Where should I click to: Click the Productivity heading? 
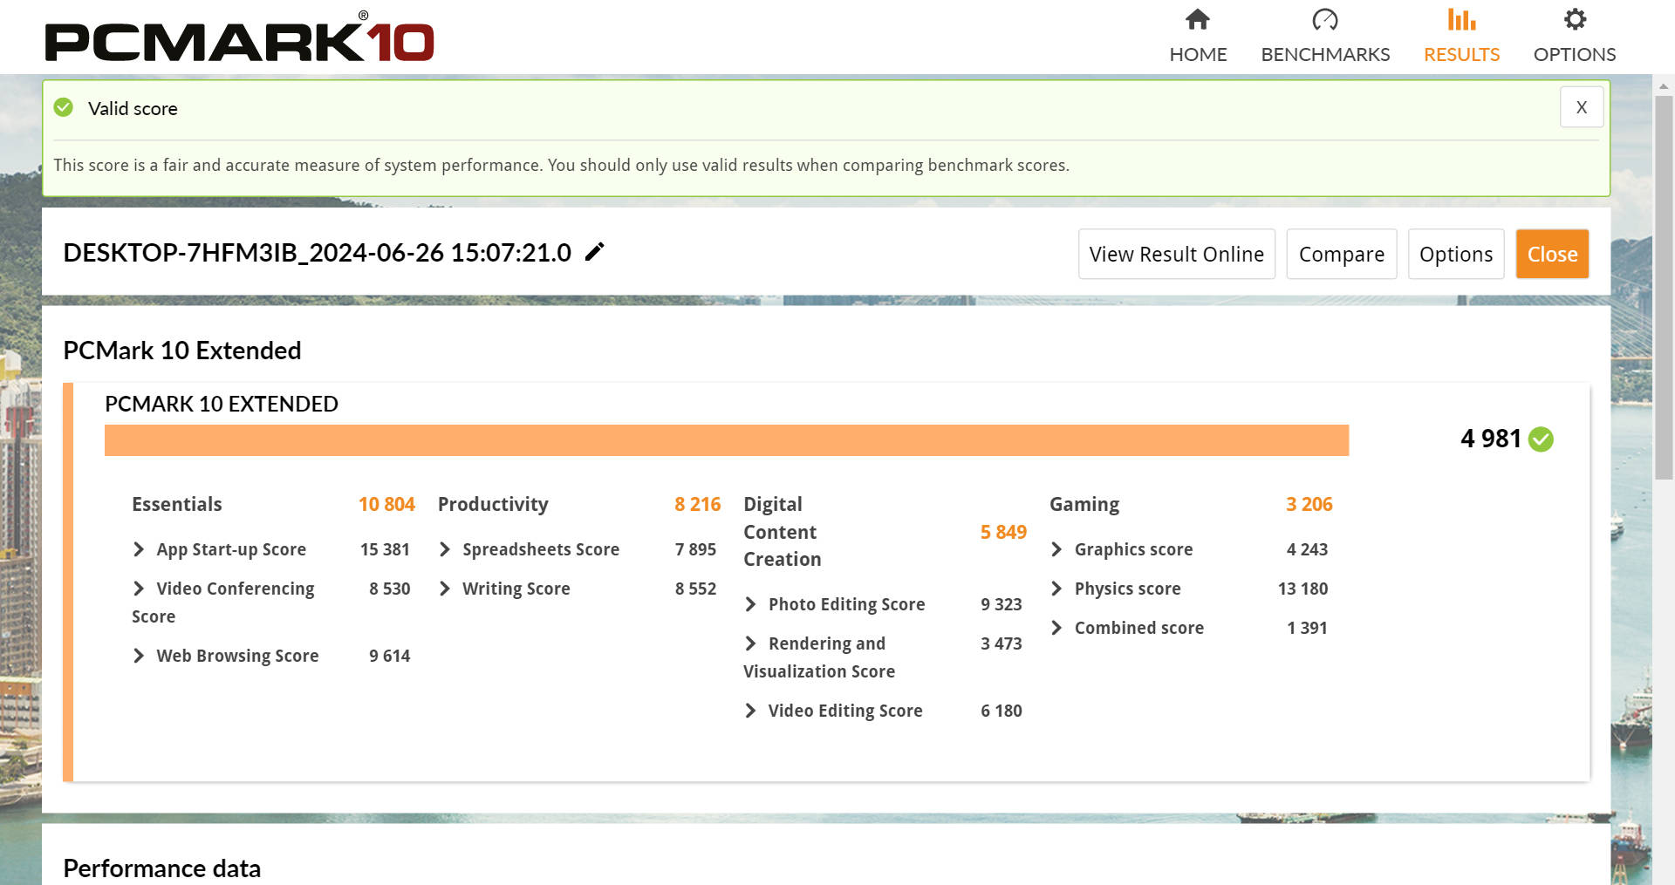point(493,504)
